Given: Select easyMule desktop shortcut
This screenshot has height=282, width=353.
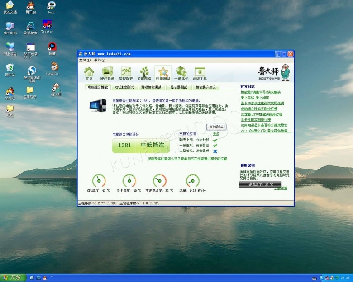Looking at the screenshot, I should [54, 69].
